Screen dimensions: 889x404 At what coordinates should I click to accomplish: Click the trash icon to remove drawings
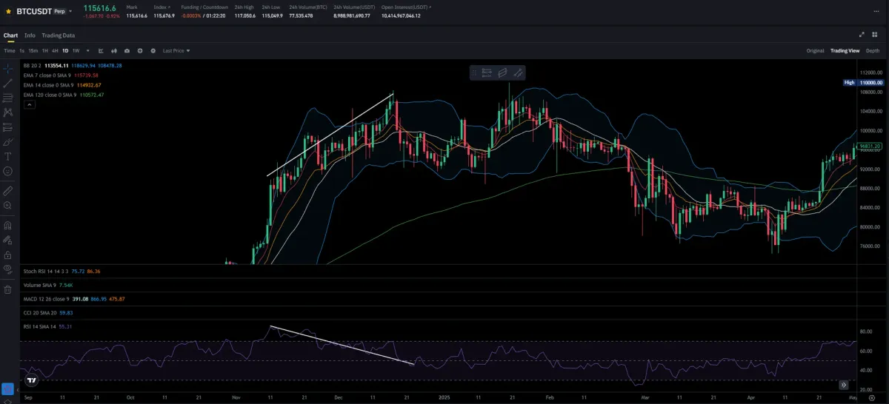coord(7,289)
